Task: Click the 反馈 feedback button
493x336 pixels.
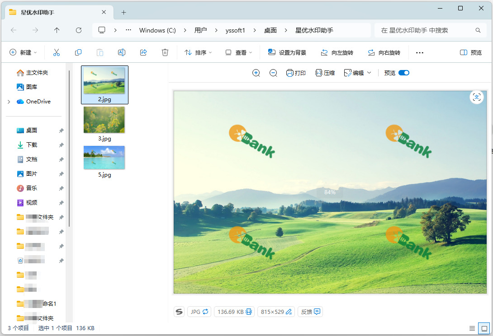Action: pyautogui.click(x=310, y=312)
